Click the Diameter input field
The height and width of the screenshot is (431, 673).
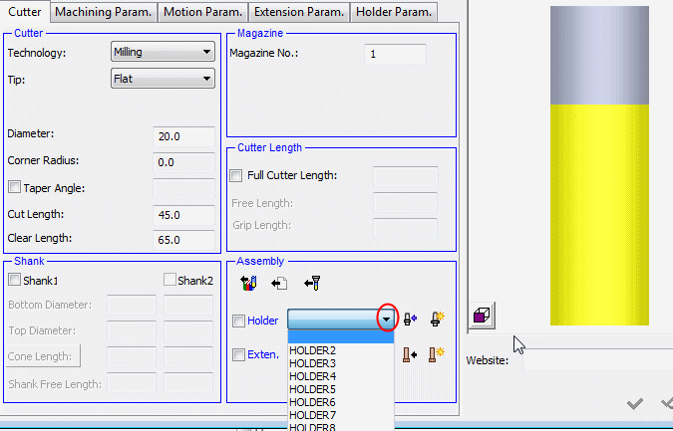click(183, 136)
